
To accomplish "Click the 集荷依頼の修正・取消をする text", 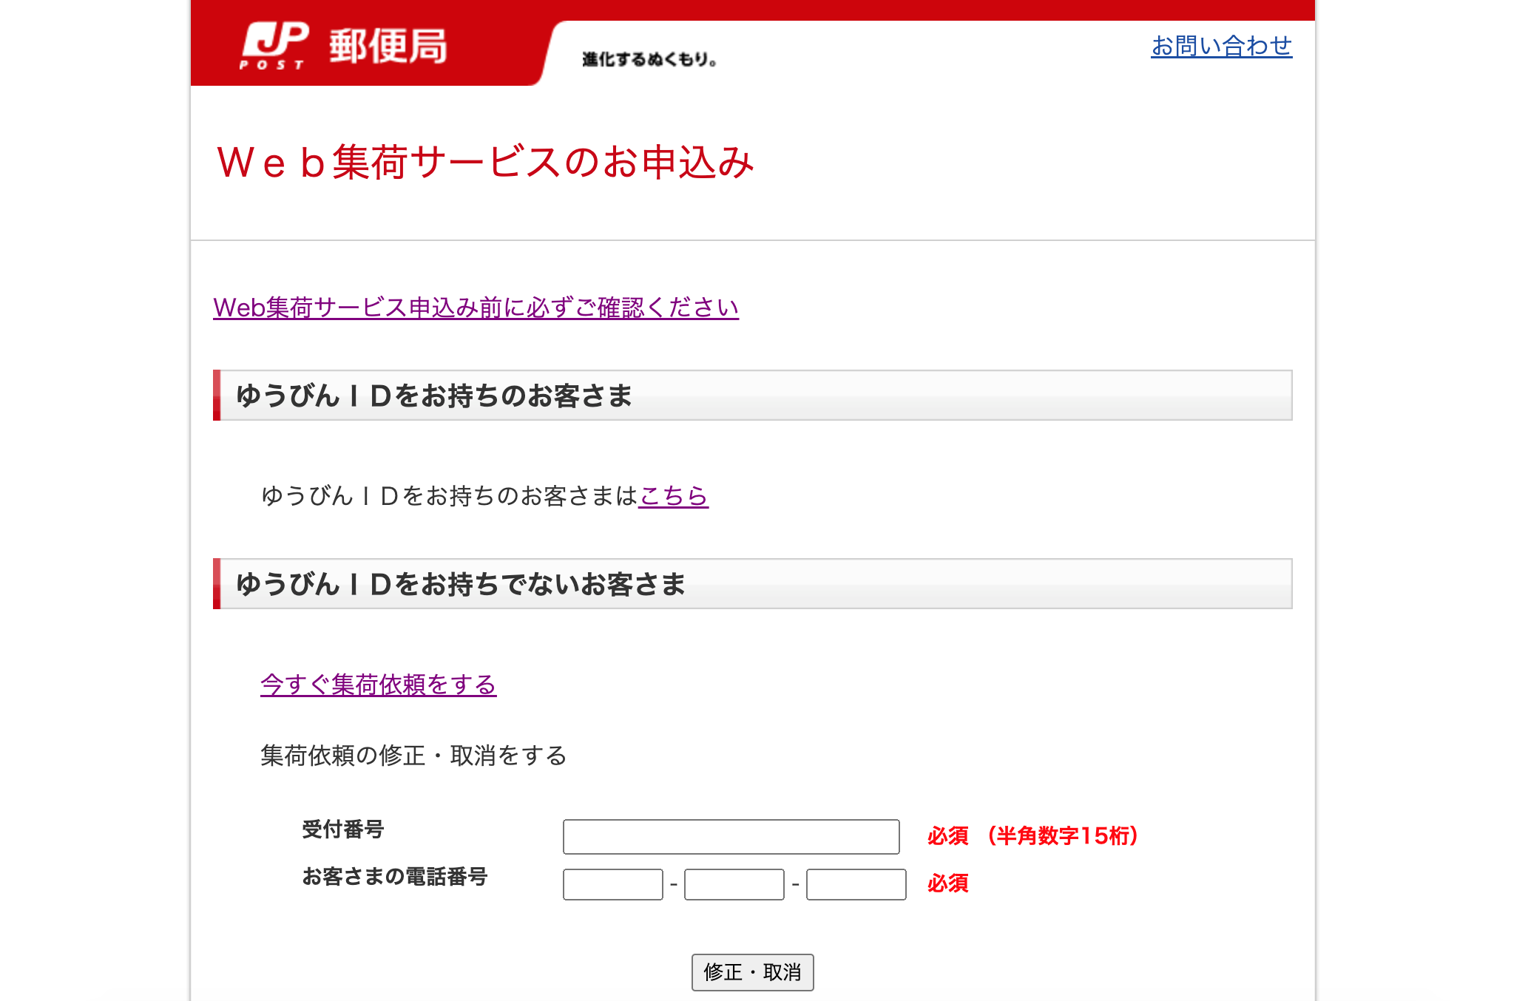I will pyautogui.click(x=413, y=756).
